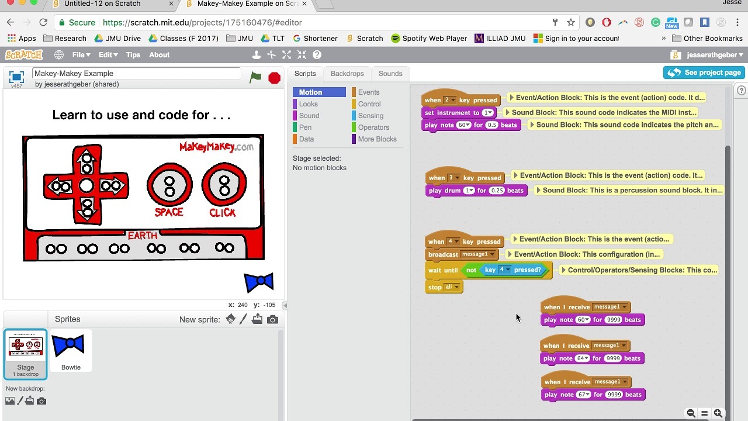
Task: Select the Sensing block category
Action: (377, 116)
